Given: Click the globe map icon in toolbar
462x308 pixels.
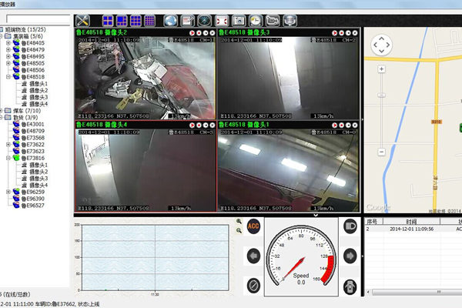Looking at the screenshot, I should click(x=171, y=20).
